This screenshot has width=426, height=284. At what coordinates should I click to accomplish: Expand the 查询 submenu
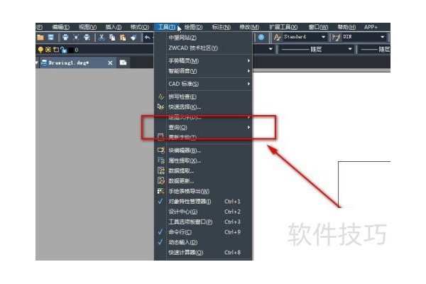[203, 127]
